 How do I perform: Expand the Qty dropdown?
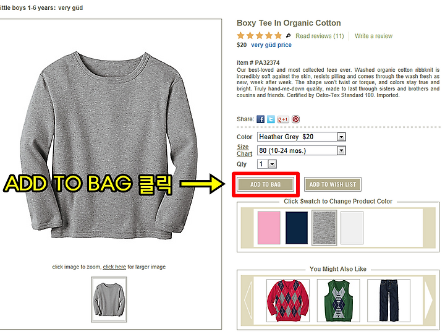(267, 164)
